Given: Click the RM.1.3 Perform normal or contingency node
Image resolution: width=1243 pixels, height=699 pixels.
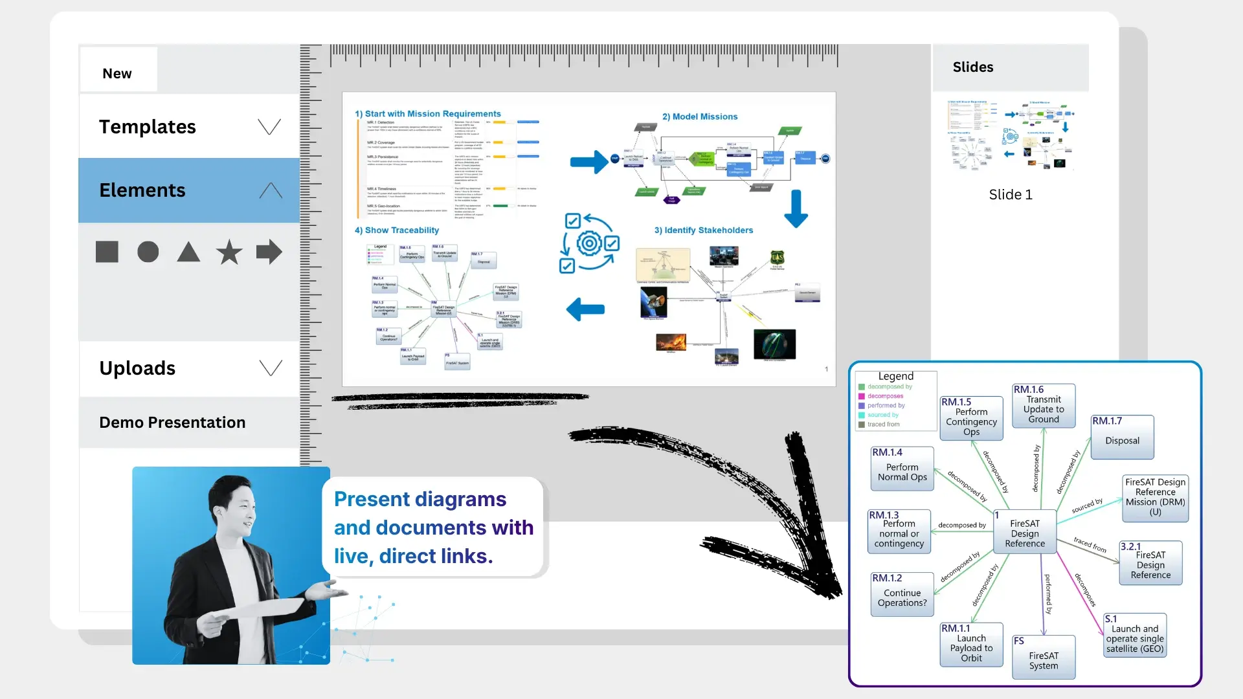Looking at the screenshot, I should click(899, 531).
